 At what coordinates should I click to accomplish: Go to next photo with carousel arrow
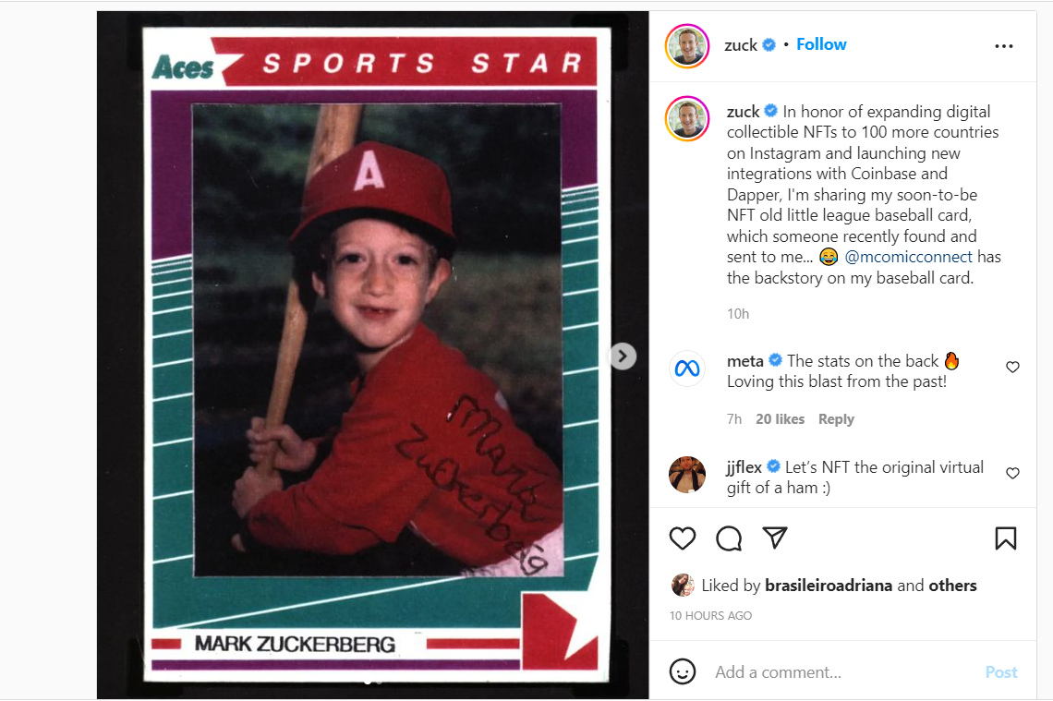pos(623,356)
